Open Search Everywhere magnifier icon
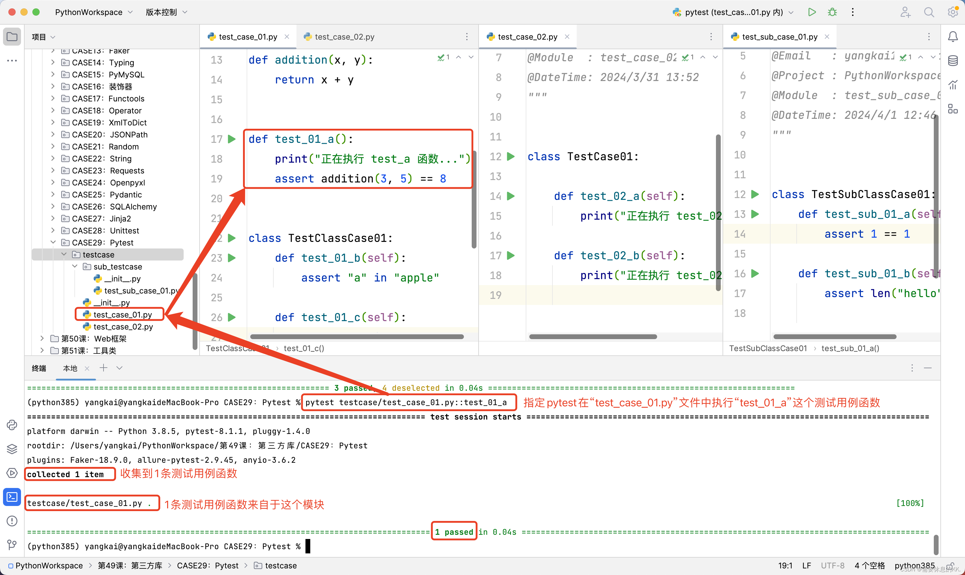Screen dimensions: 965x575 (x=929, y=12)
